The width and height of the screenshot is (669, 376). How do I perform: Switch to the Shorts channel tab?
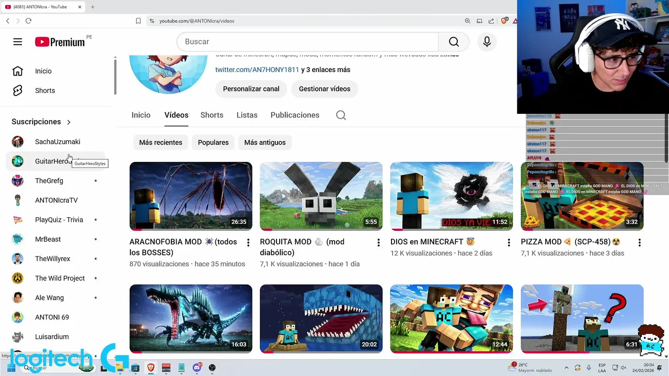pyautogui.click(x=212, y=115)
